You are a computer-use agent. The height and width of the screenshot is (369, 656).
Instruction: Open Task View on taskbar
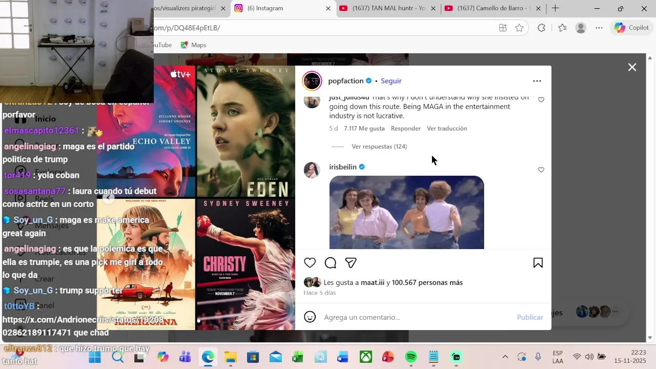tap(139, 357)
